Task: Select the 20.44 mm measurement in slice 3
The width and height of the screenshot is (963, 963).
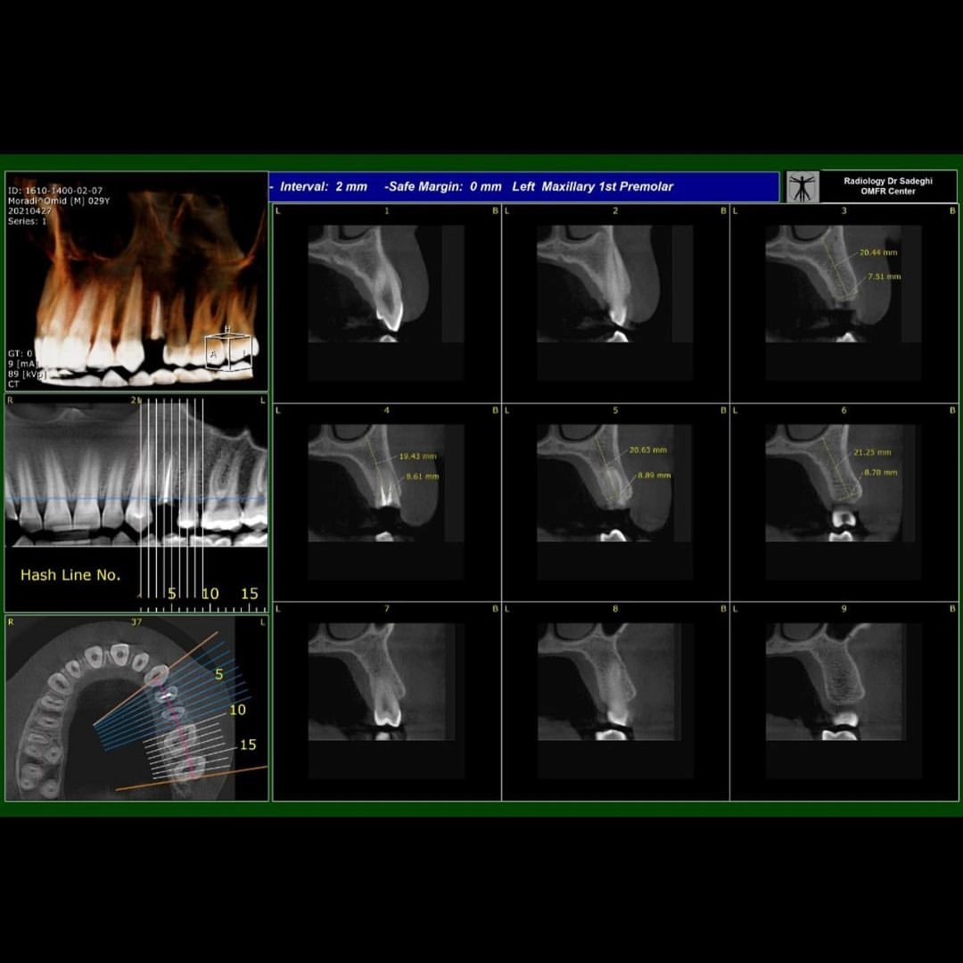Action: click(878, 252)
